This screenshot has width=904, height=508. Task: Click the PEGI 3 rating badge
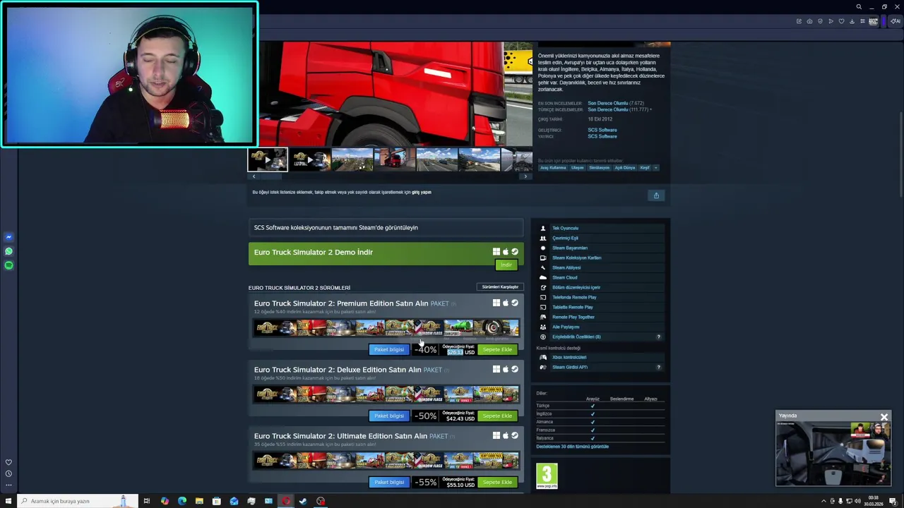pyautogui.click(x=547, y=476)
